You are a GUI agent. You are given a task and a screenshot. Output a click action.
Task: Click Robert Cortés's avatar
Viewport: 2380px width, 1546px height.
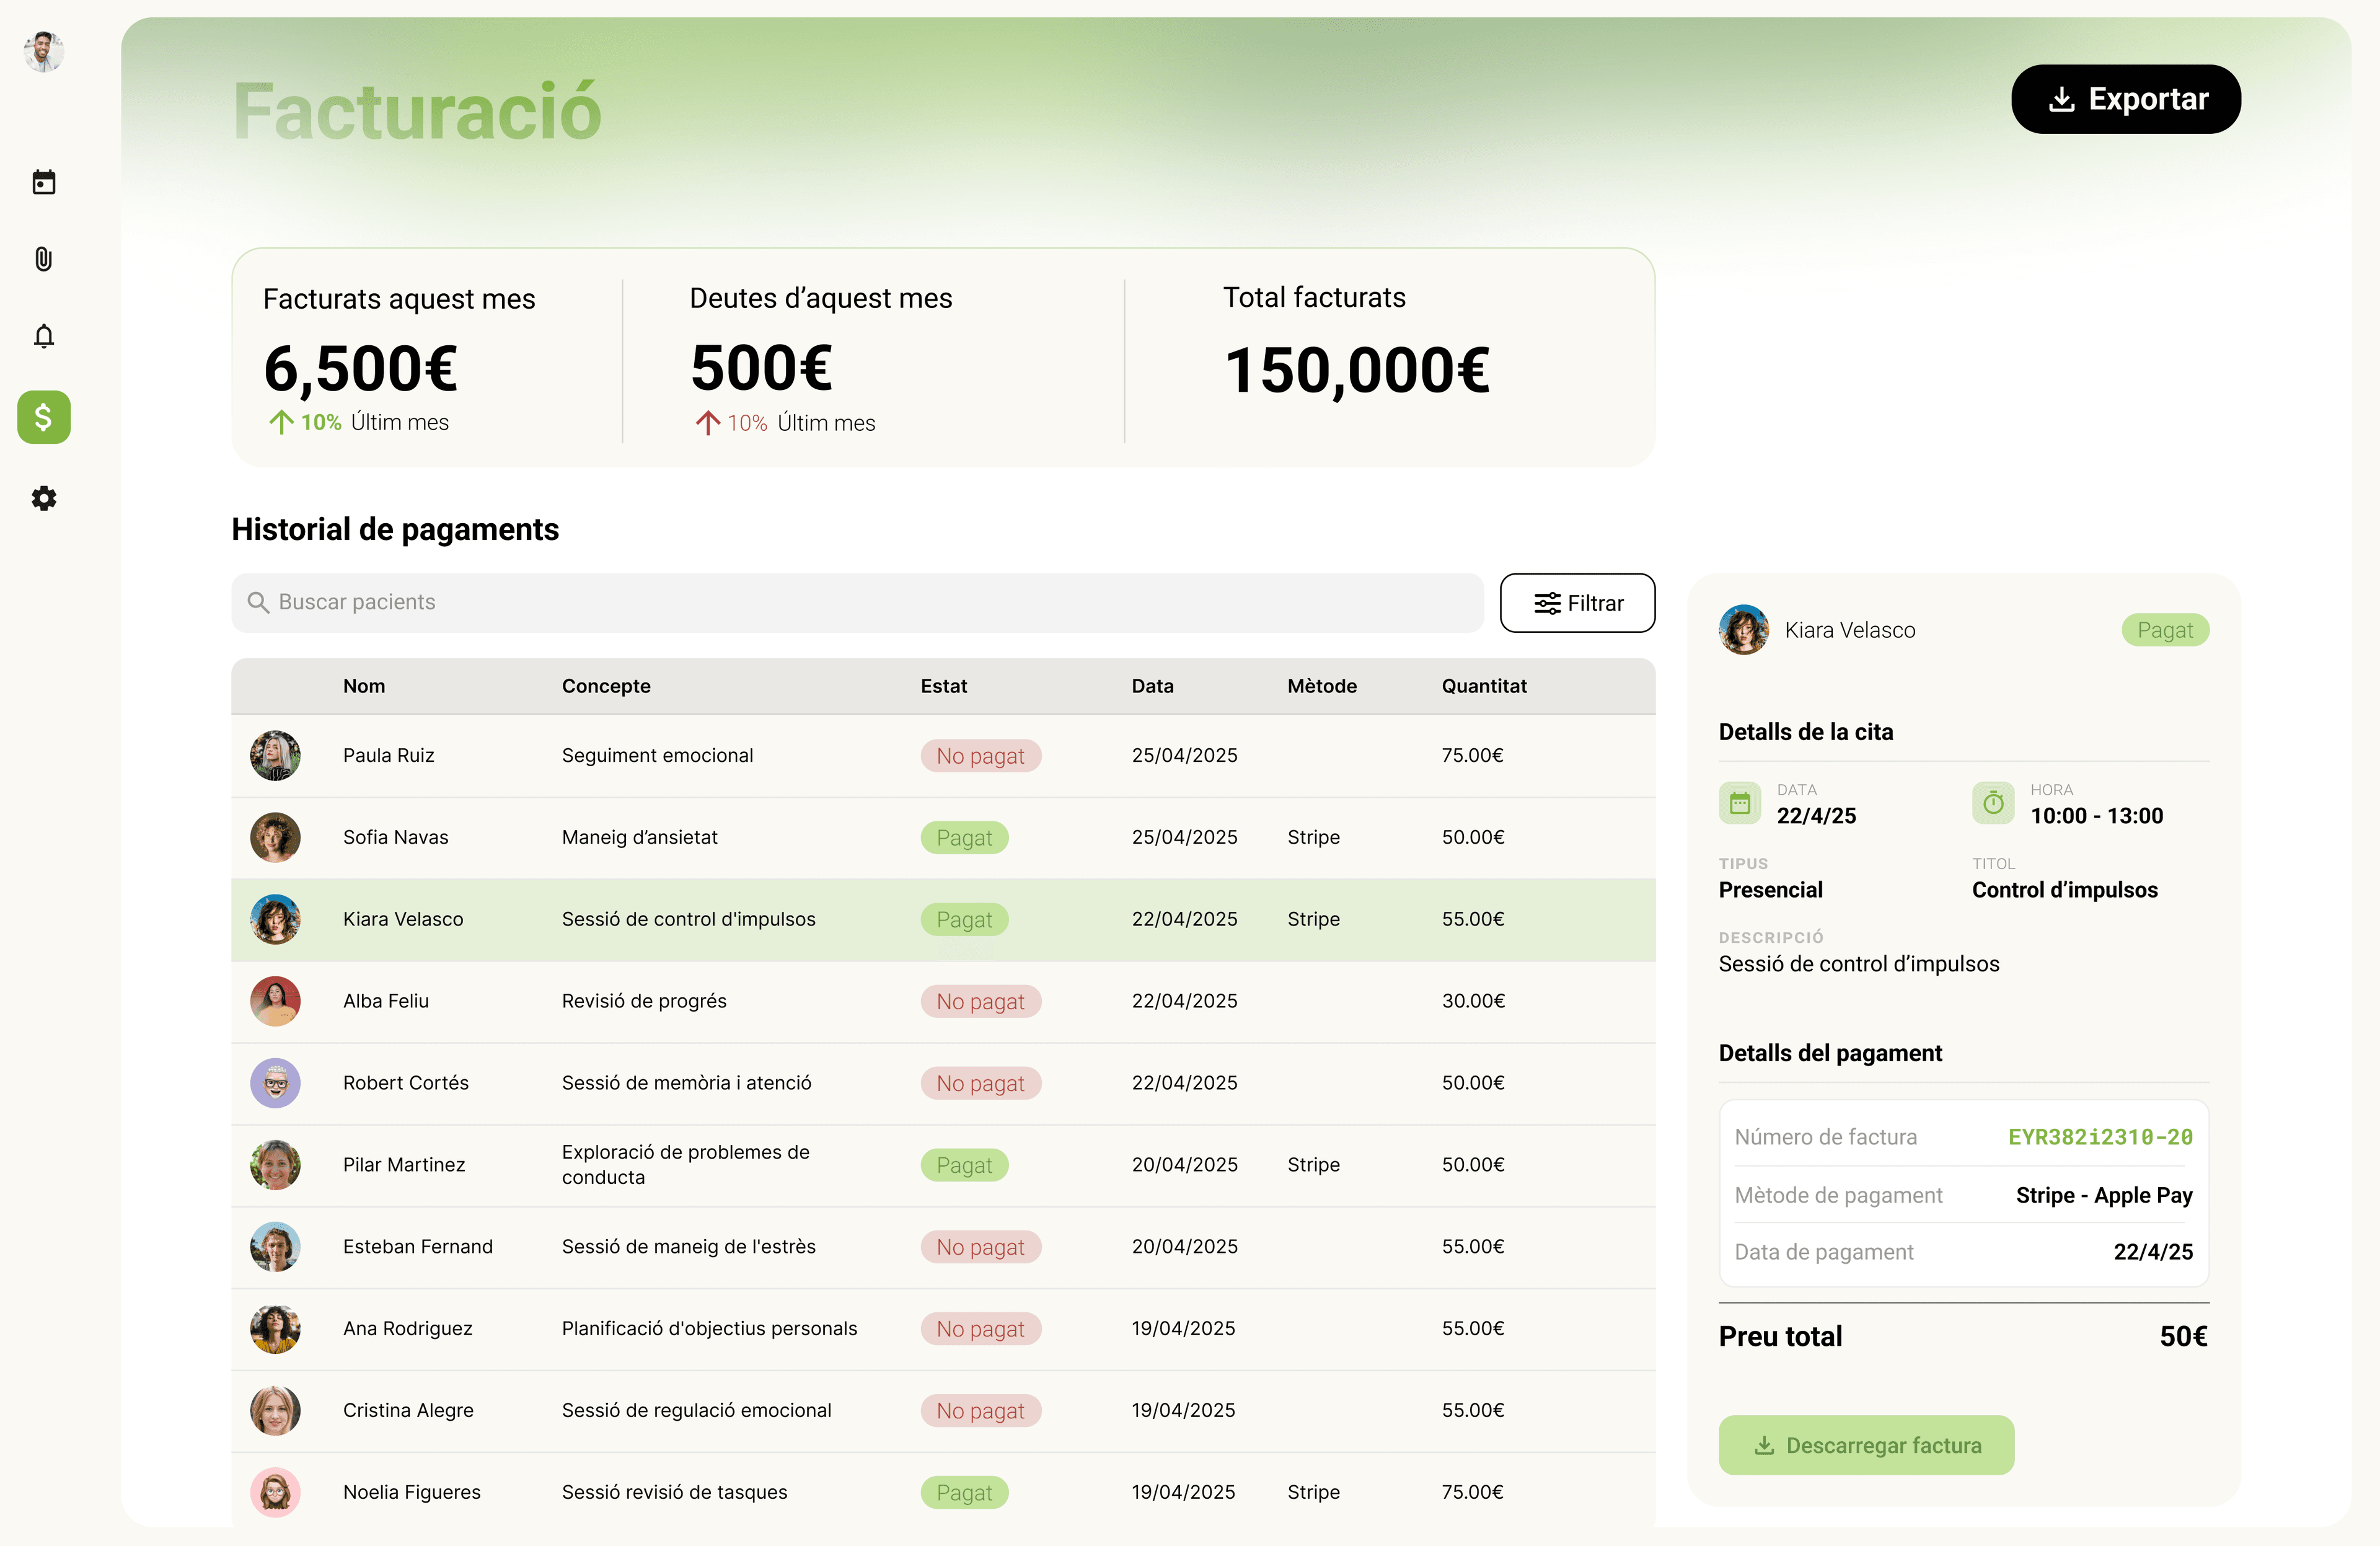(275, 1083)
